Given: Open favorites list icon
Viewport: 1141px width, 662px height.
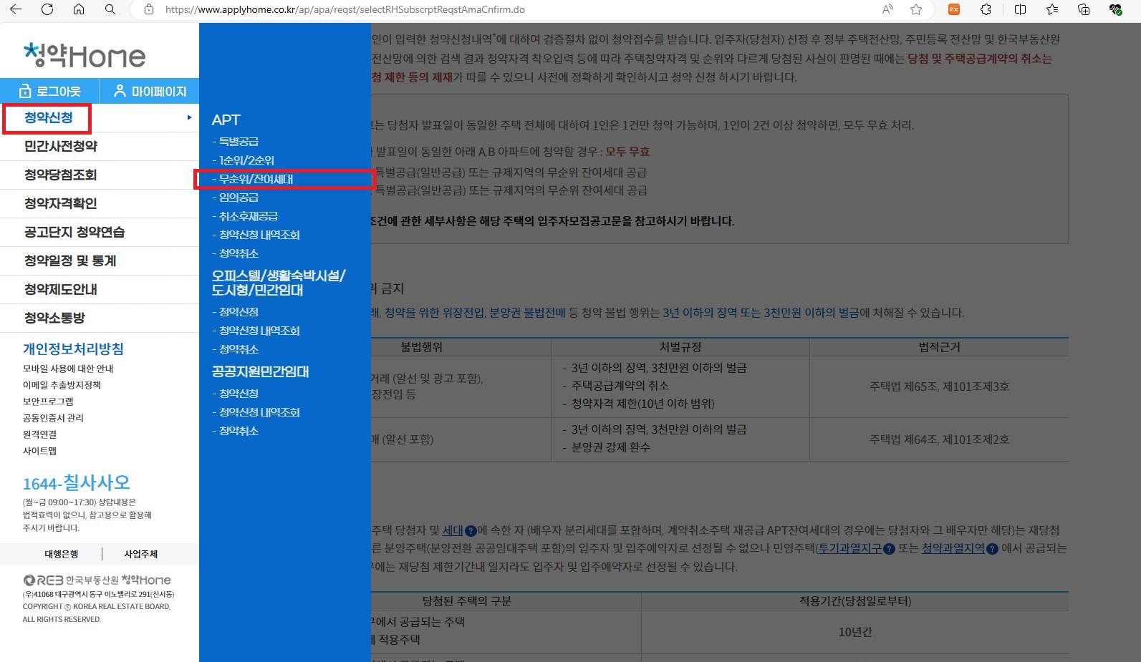Looking at the screenshot, I should pos(1052,9).
